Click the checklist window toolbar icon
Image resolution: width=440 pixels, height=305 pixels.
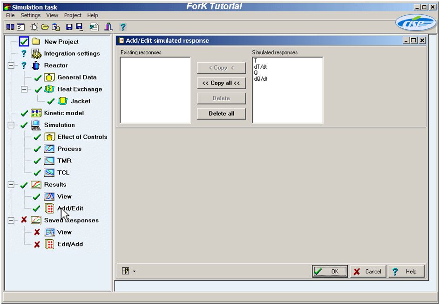pyautogui.click(x=20, y=27)
